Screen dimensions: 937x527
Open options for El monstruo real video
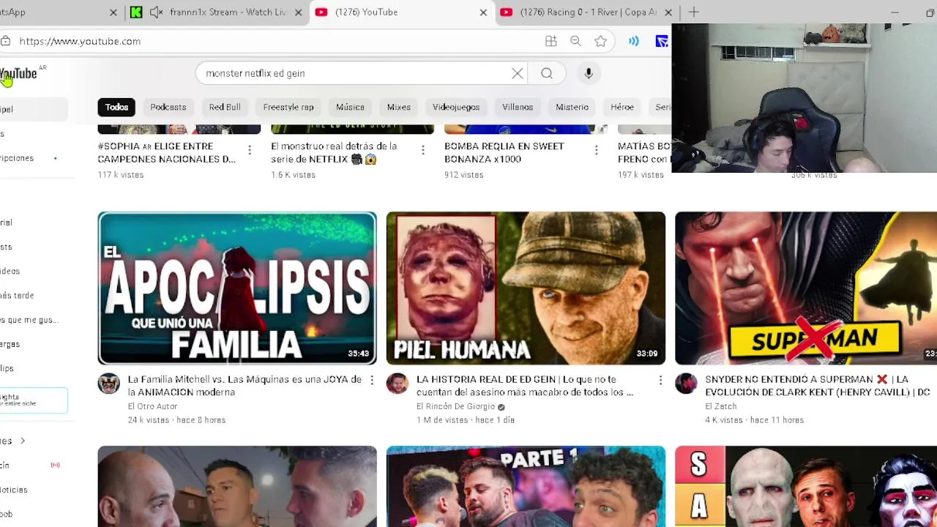[x=423, y=150]
